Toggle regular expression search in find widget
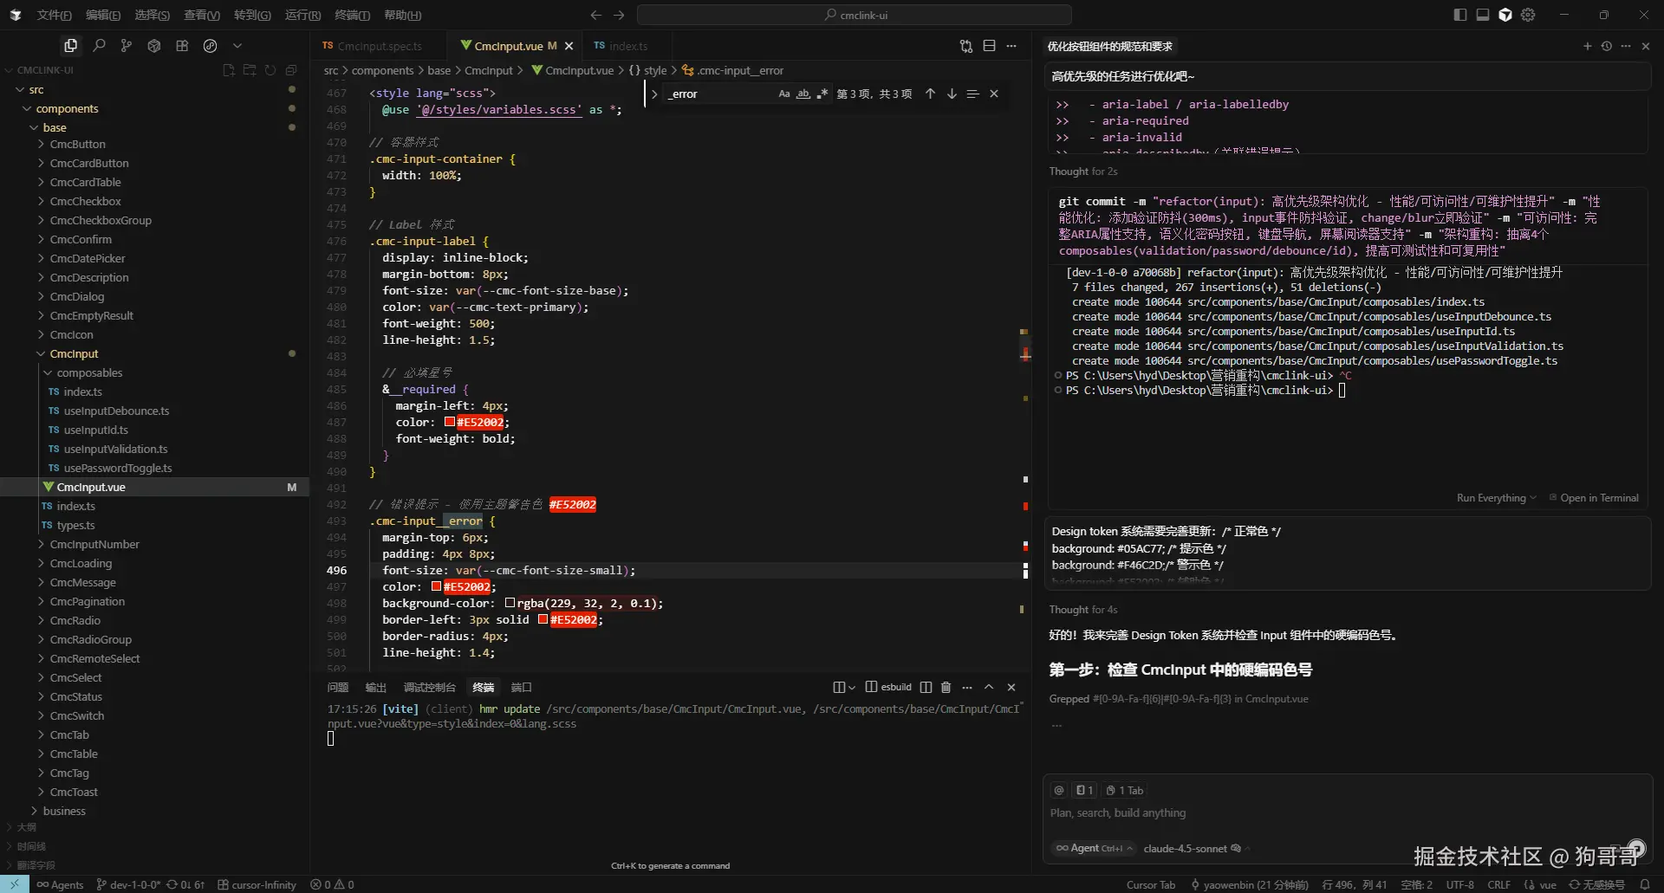This screenshot has width=1664, height=893. coord(822,94)
